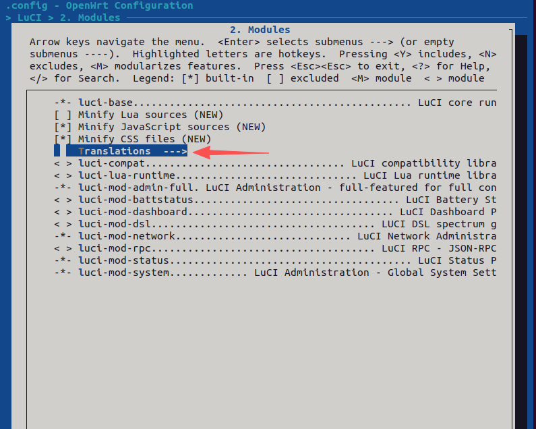This screenshot has width=536, height=429.
Task: Toggle the Minify CSS files checkbox
Action: [x=63, y=139]
